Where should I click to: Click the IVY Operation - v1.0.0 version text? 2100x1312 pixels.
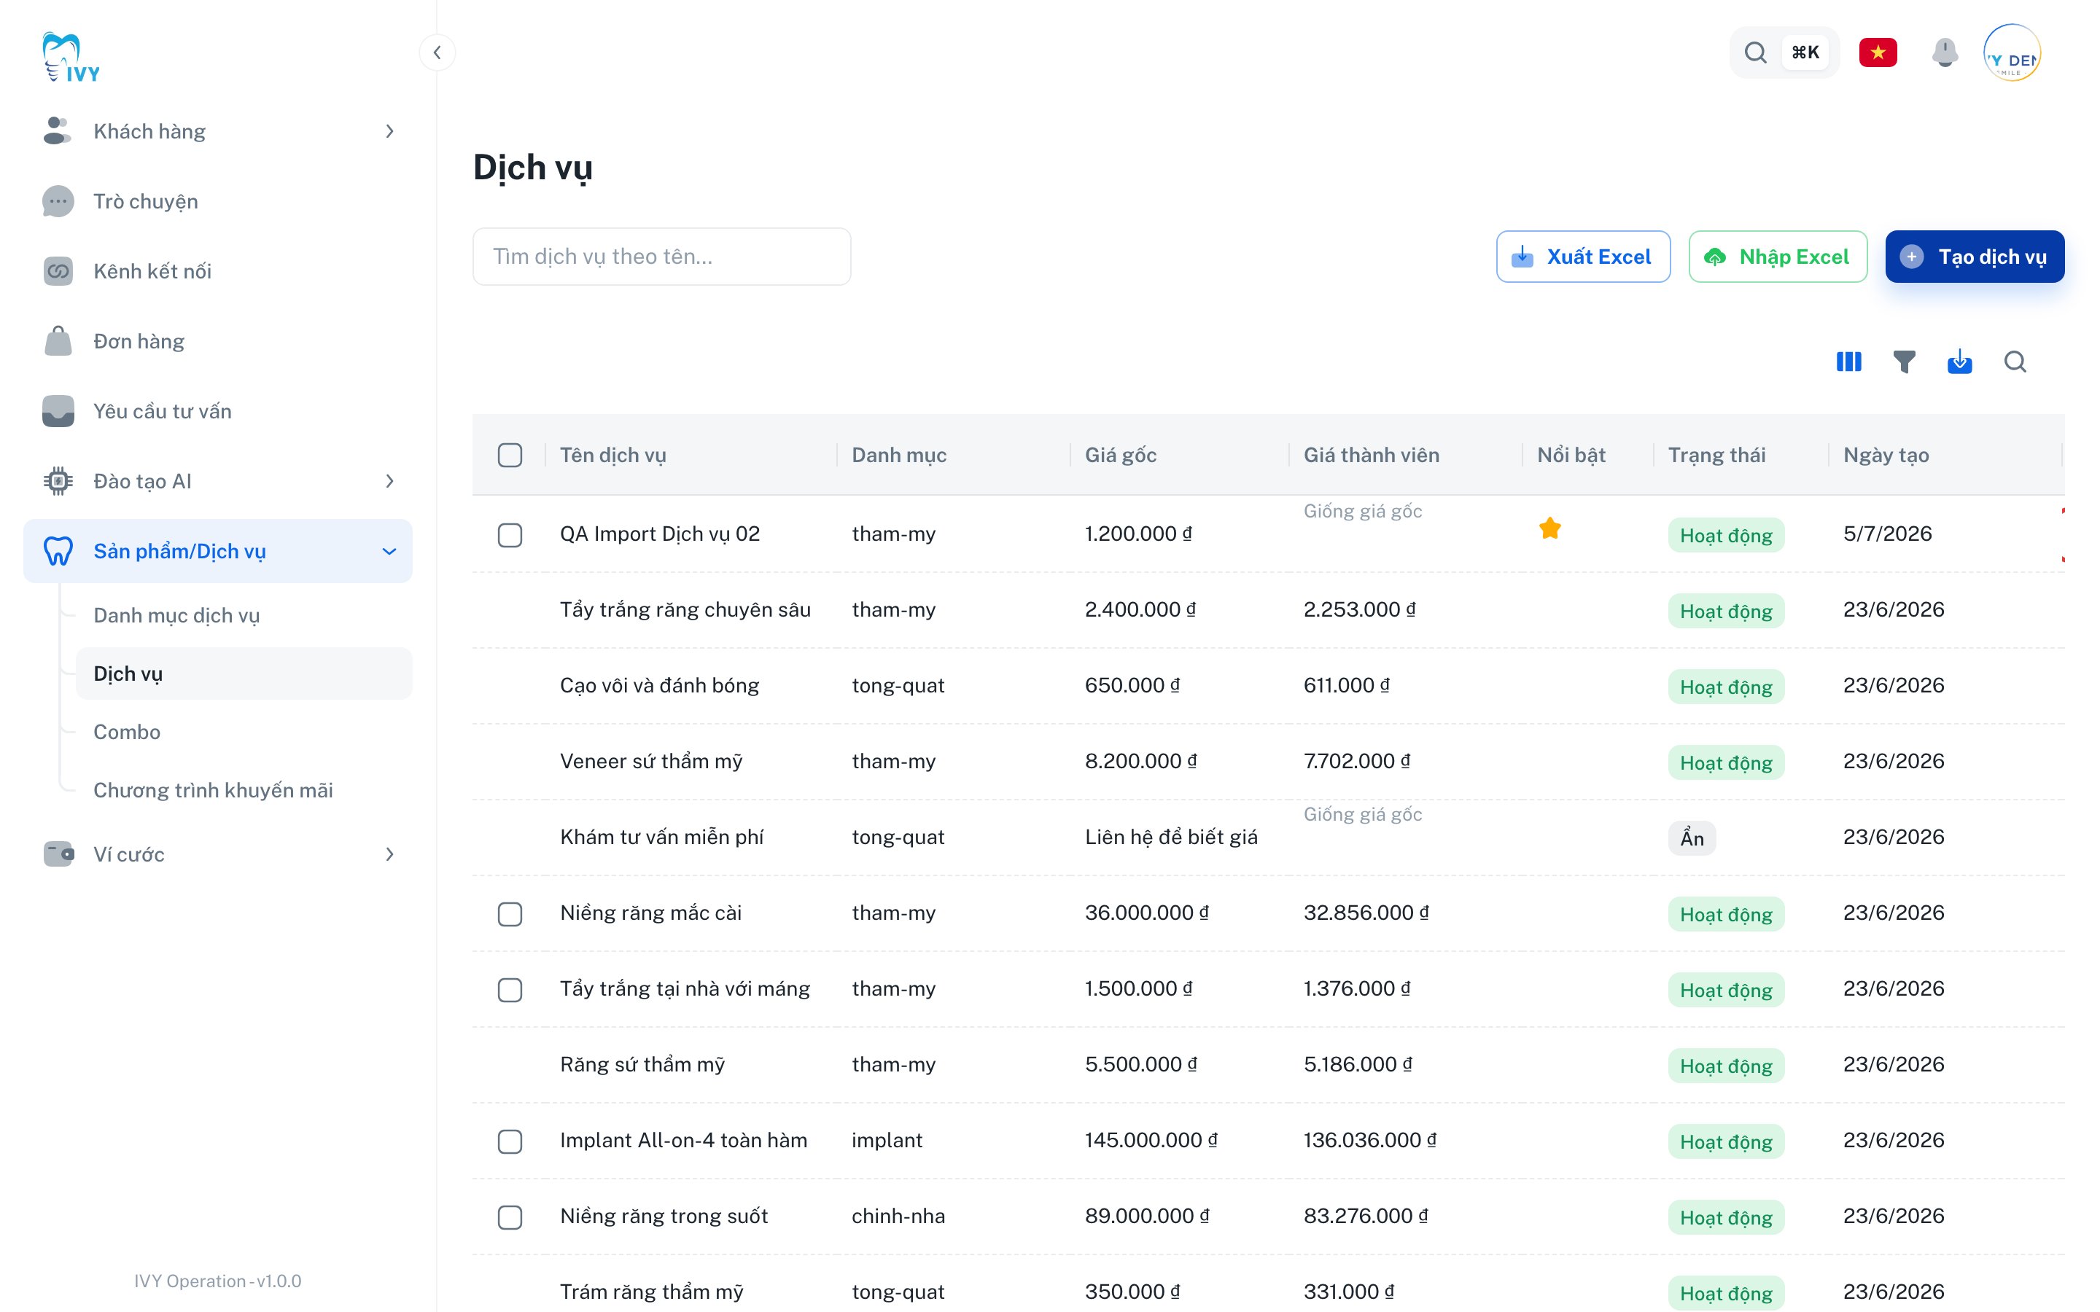pos(218,1281)
